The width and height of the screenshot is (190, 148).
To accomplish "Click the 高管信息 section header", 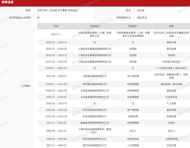I will [8, 2].
